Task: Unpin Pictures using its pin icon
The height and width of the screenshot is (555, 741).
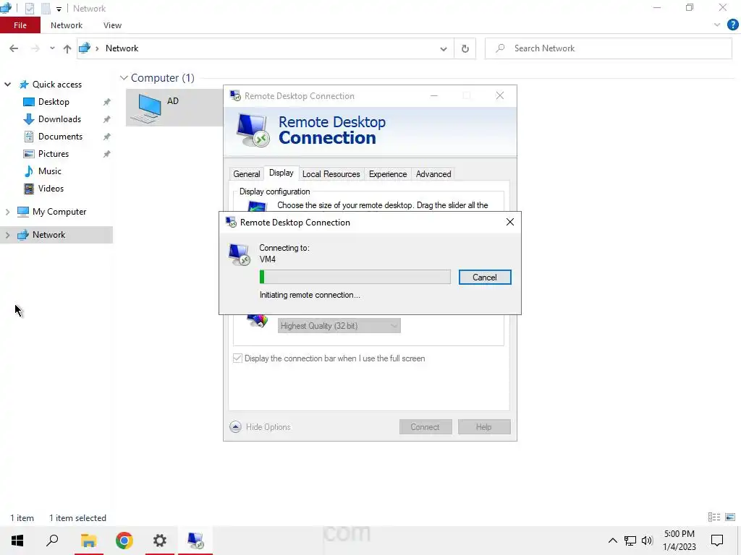Action: 107,154
